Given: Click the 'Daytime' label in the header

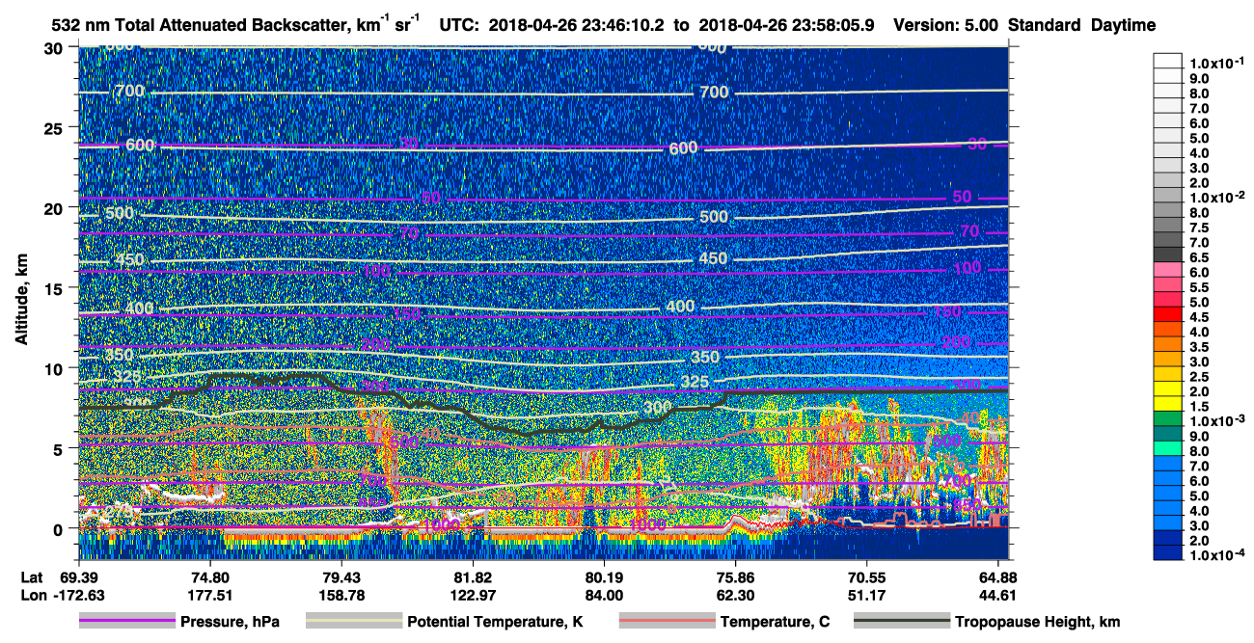Looking at the screenshot, I should (x=1123, y=26).
